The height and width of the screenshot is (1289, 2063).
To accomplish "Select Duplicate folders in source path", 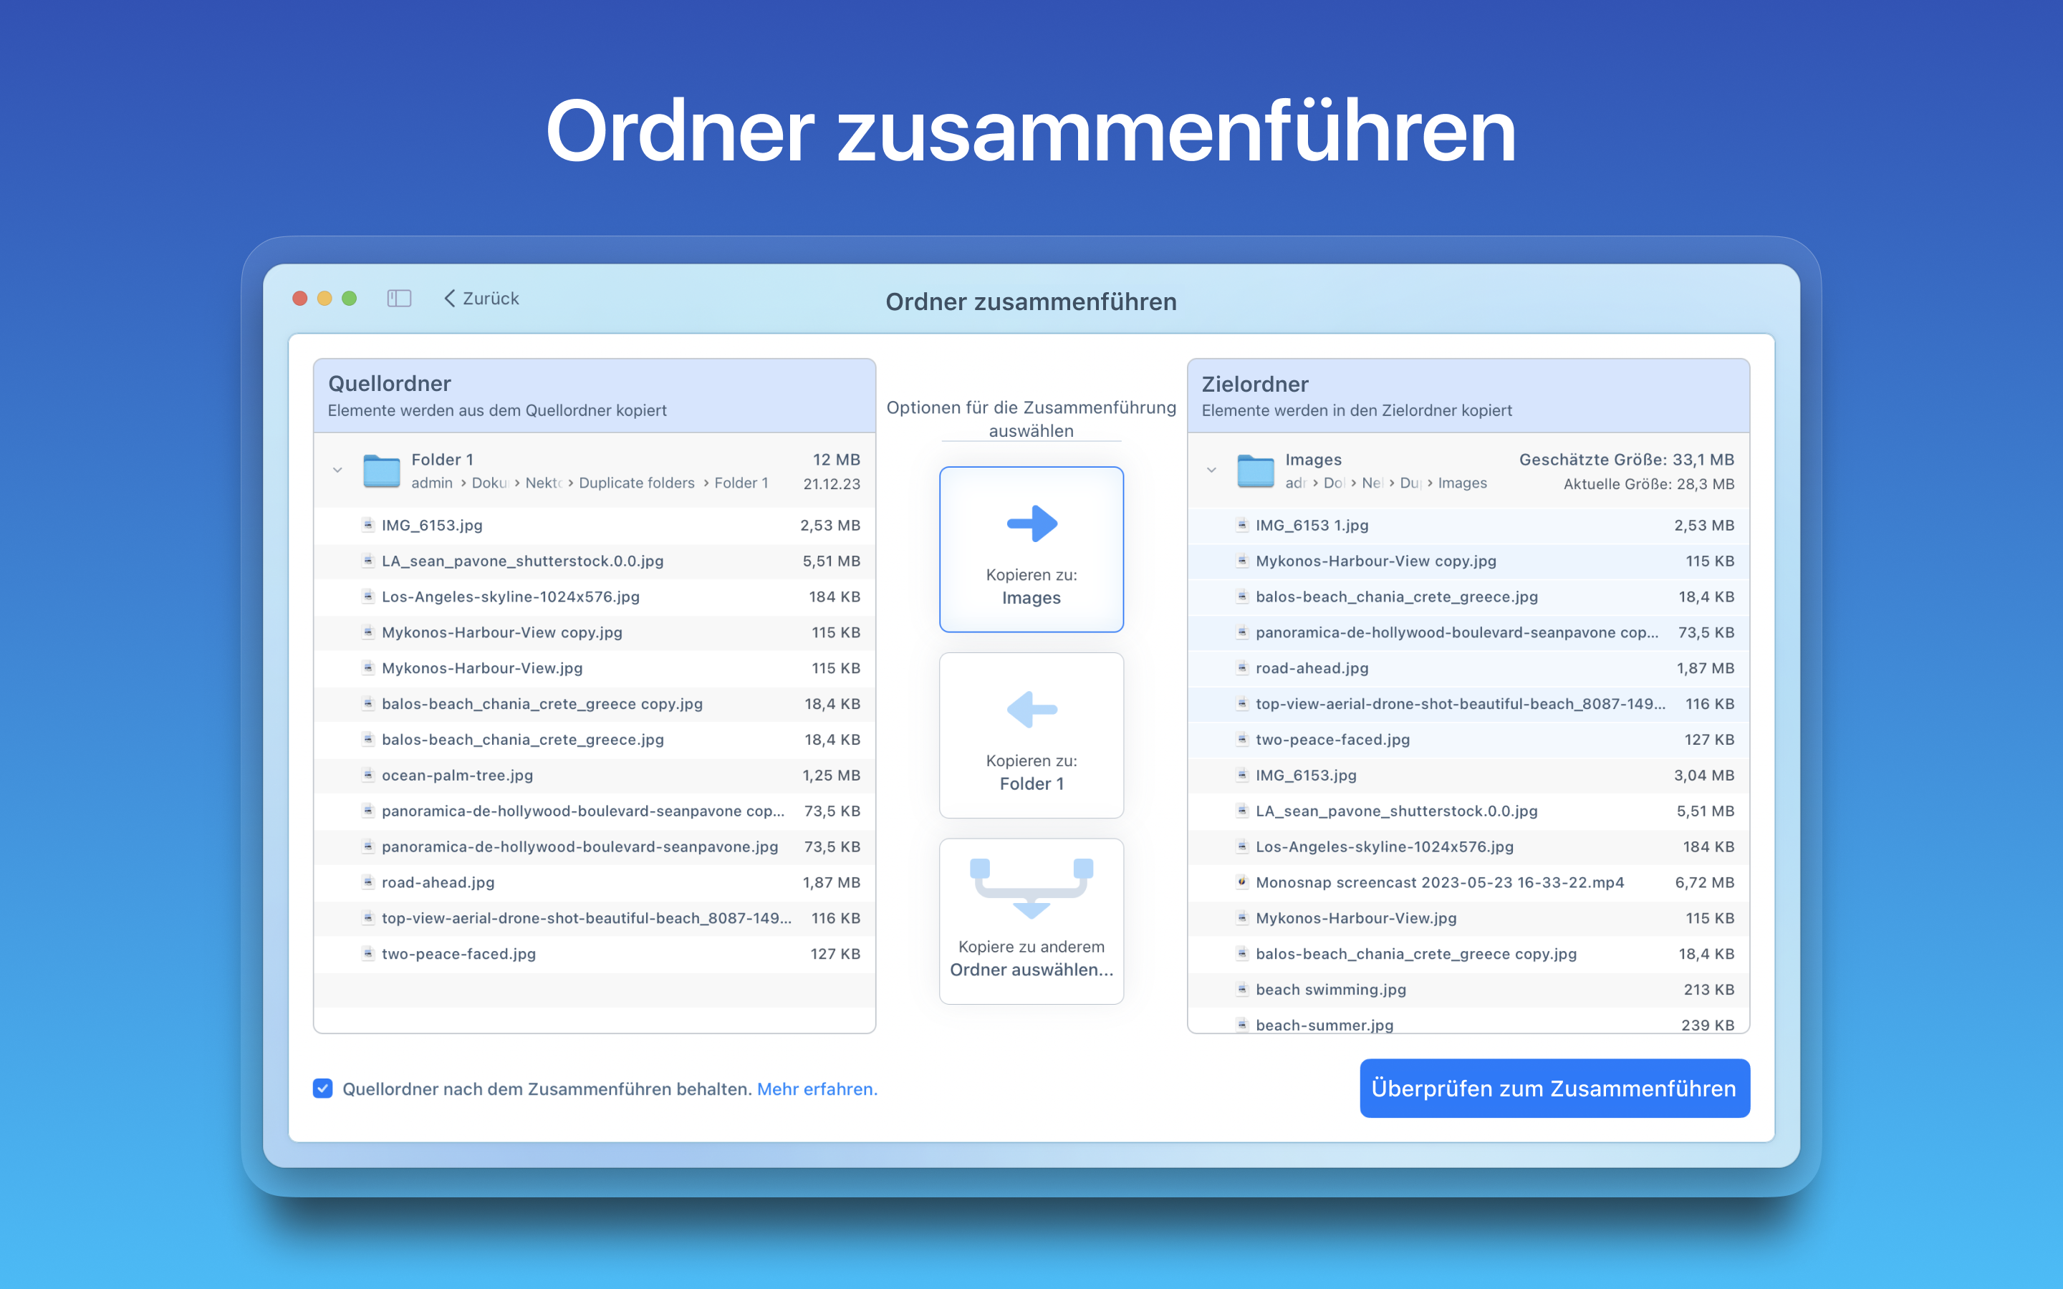I will click(636, 483).
